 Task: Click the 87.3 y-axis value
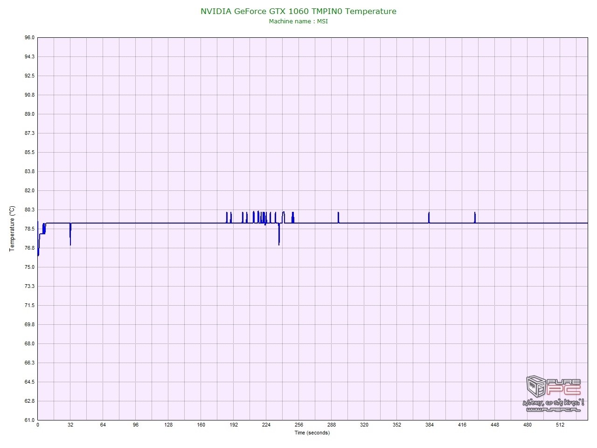[29, 133]
